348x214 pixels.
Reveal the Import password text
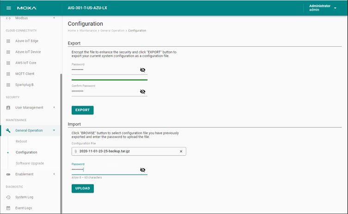(143, 170)
